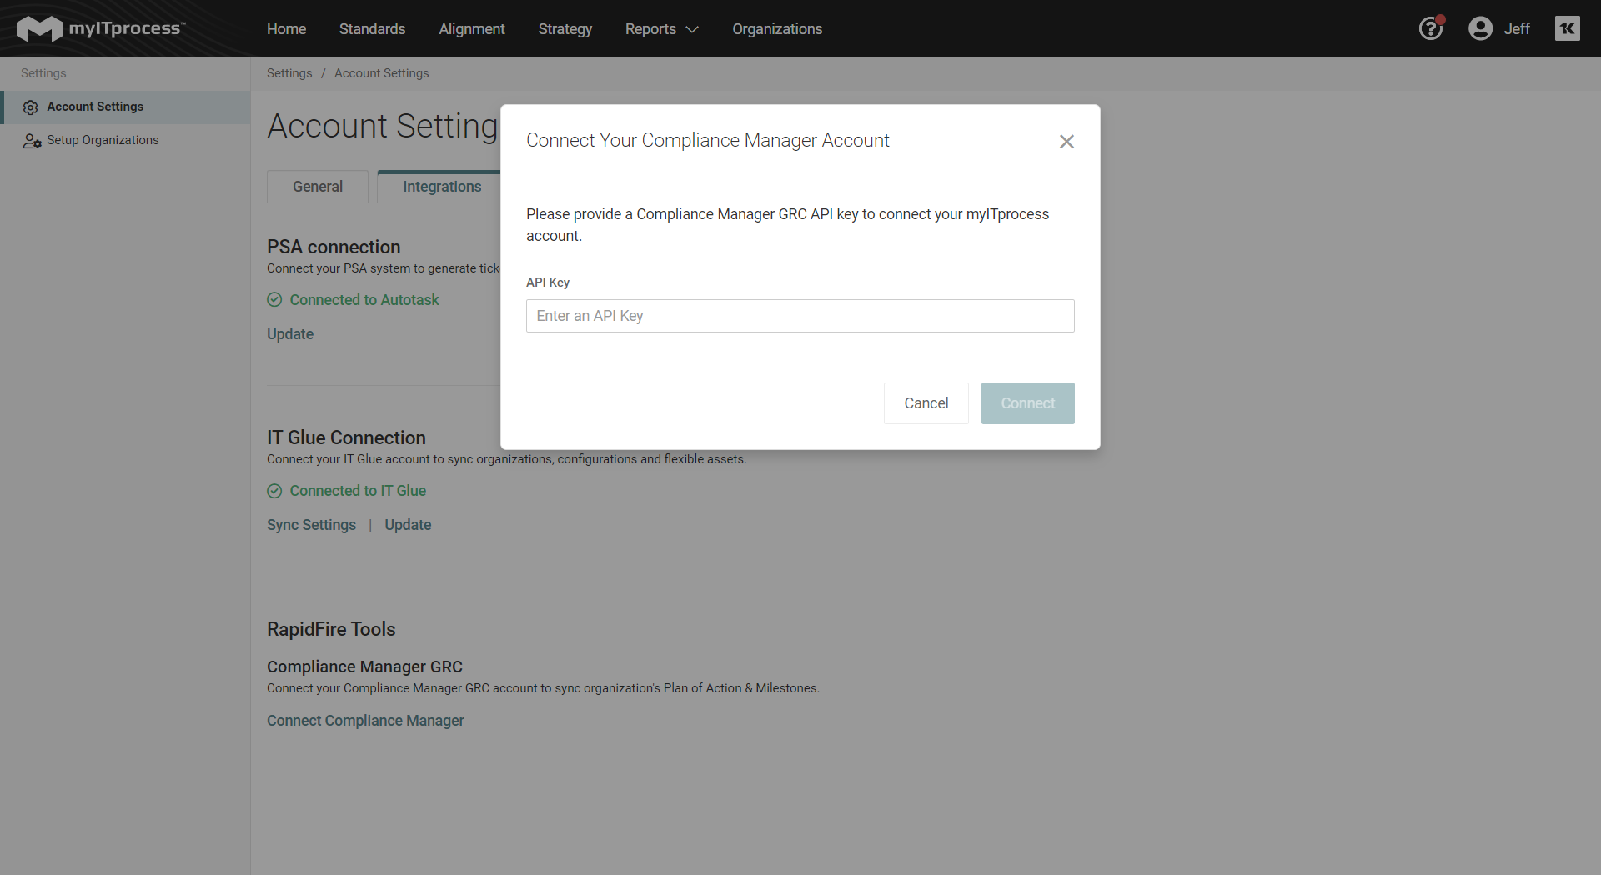Click the 'PSA connection' heading
This screenshot has height=875, width=1601.
click(x=334, y=247)
